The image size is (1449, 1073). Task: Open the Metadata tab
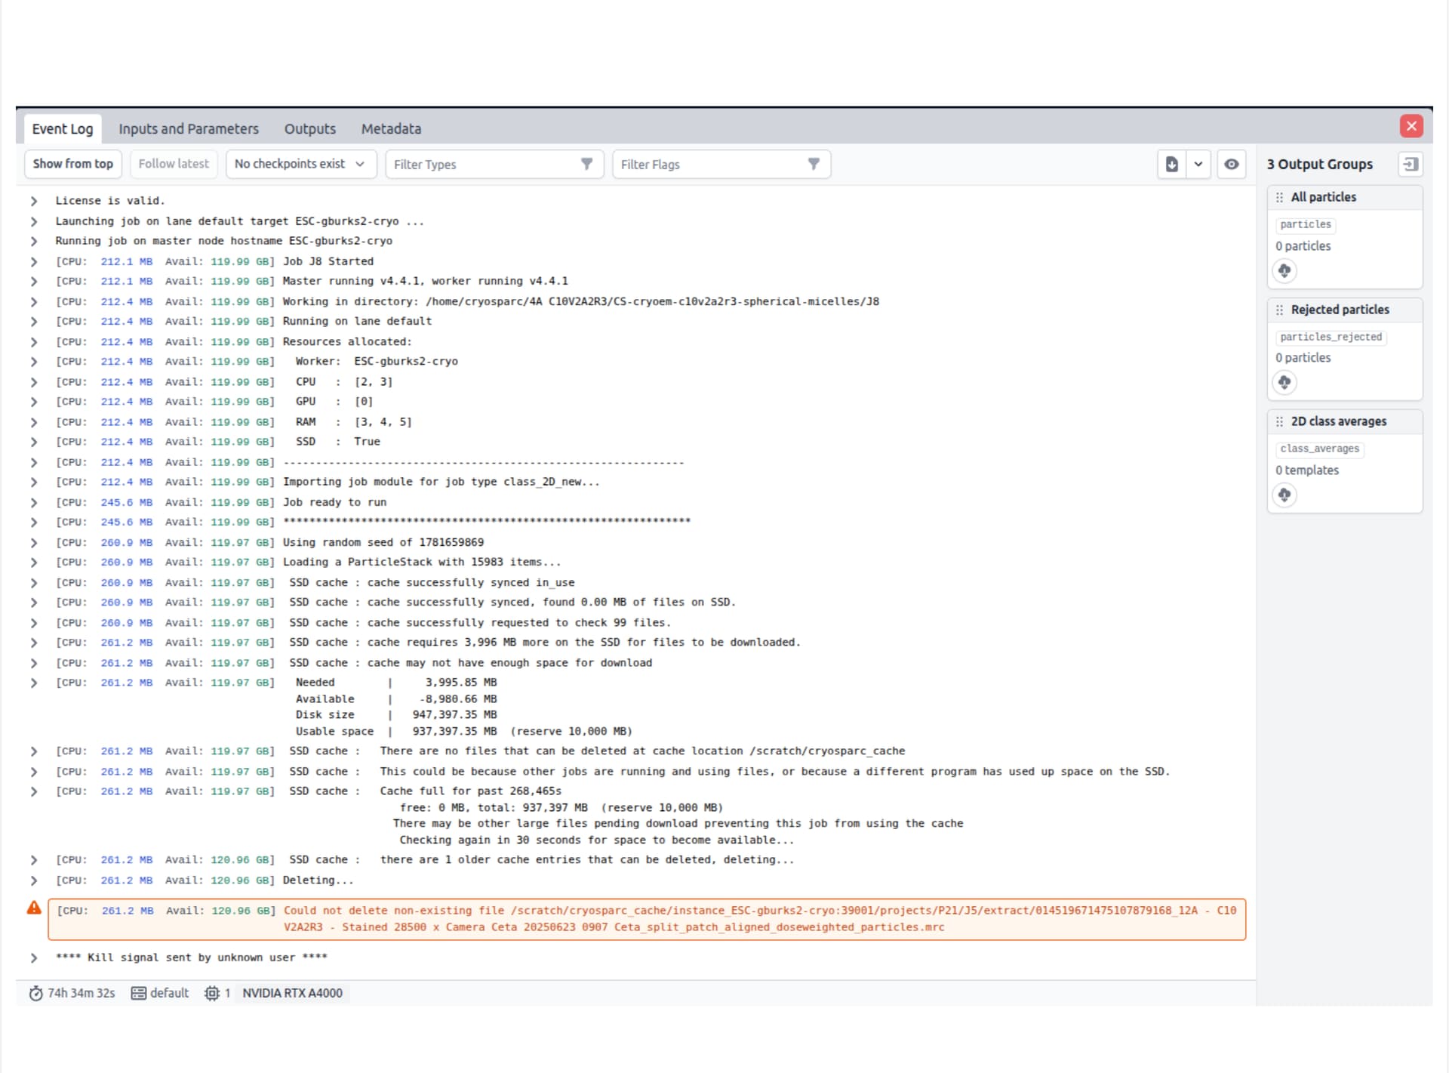point(391,129)
